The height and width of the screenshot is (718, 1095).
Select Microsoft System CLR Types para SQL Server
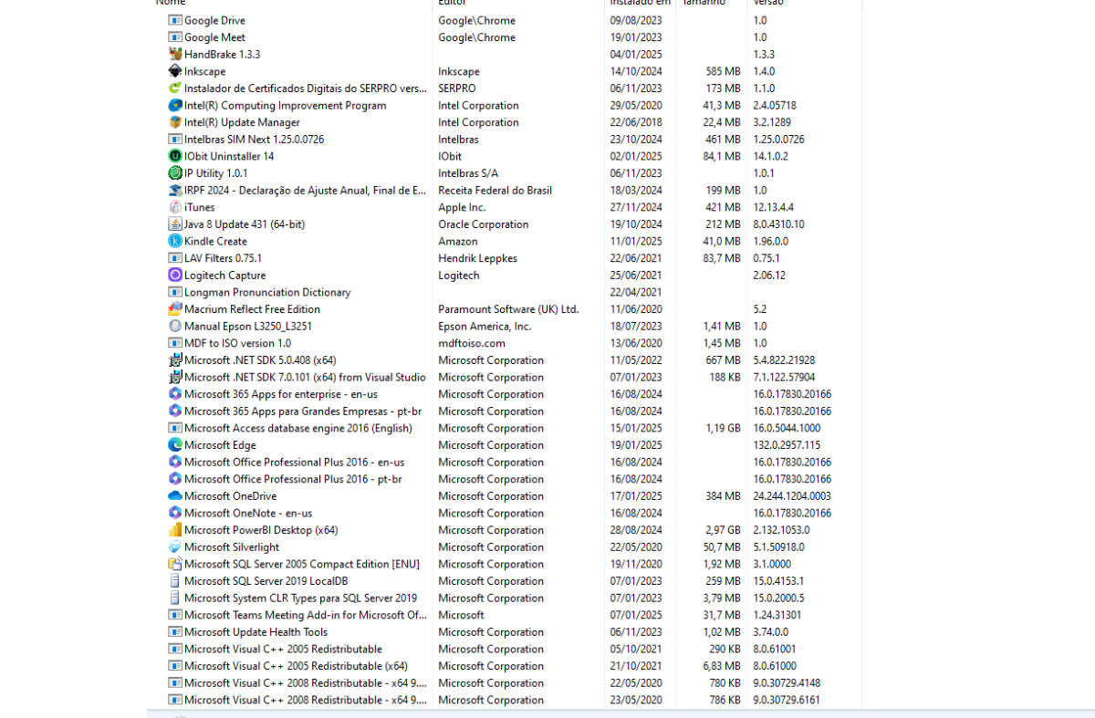[x=300, y=598]
